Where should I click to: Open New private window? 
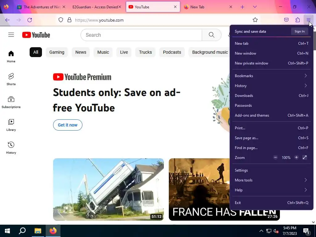pos(271,63)
